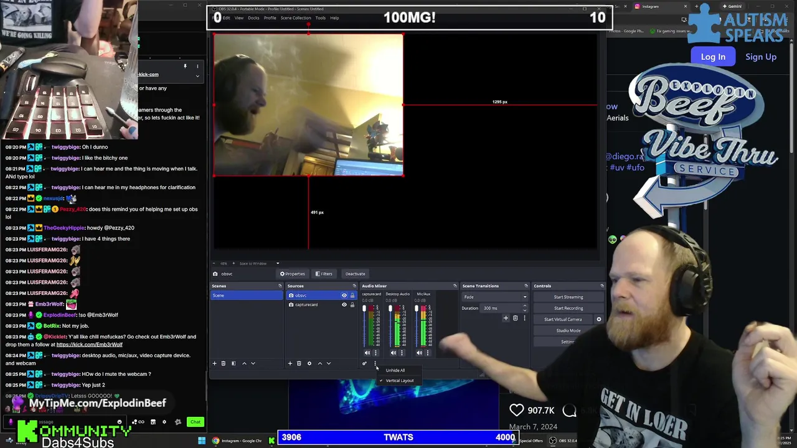Open Edit menu in OBS
Screen dimensions: 797x448
point(226,18)
